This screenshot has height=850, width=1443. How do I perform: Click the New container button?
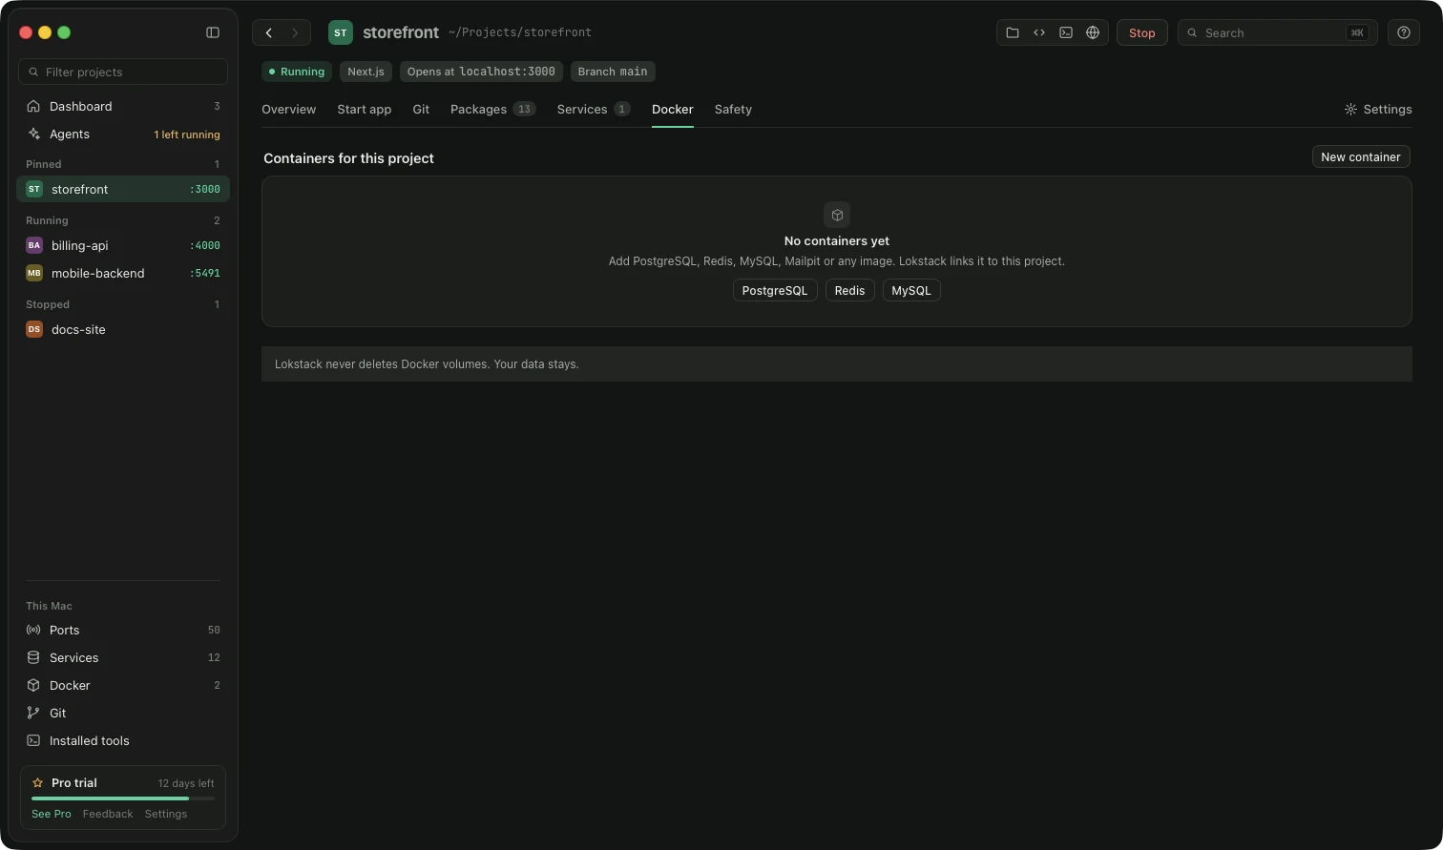[x=1361, y=156]
